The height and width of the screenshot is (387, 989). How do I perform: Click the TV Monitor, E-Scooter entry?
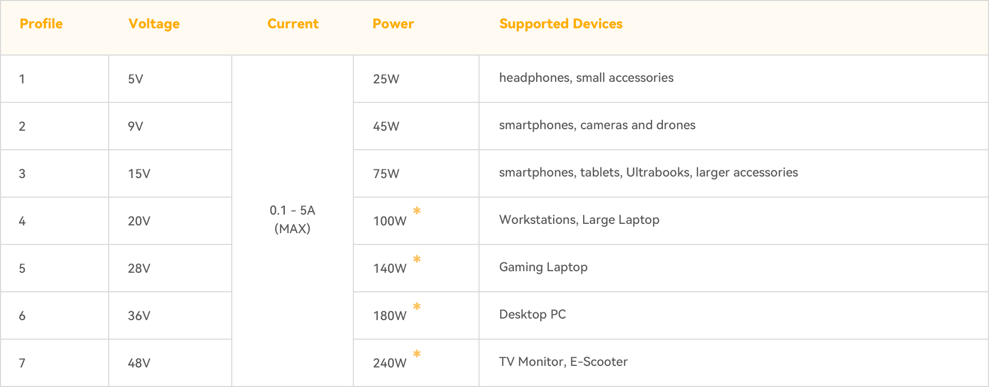coord(564,362)
